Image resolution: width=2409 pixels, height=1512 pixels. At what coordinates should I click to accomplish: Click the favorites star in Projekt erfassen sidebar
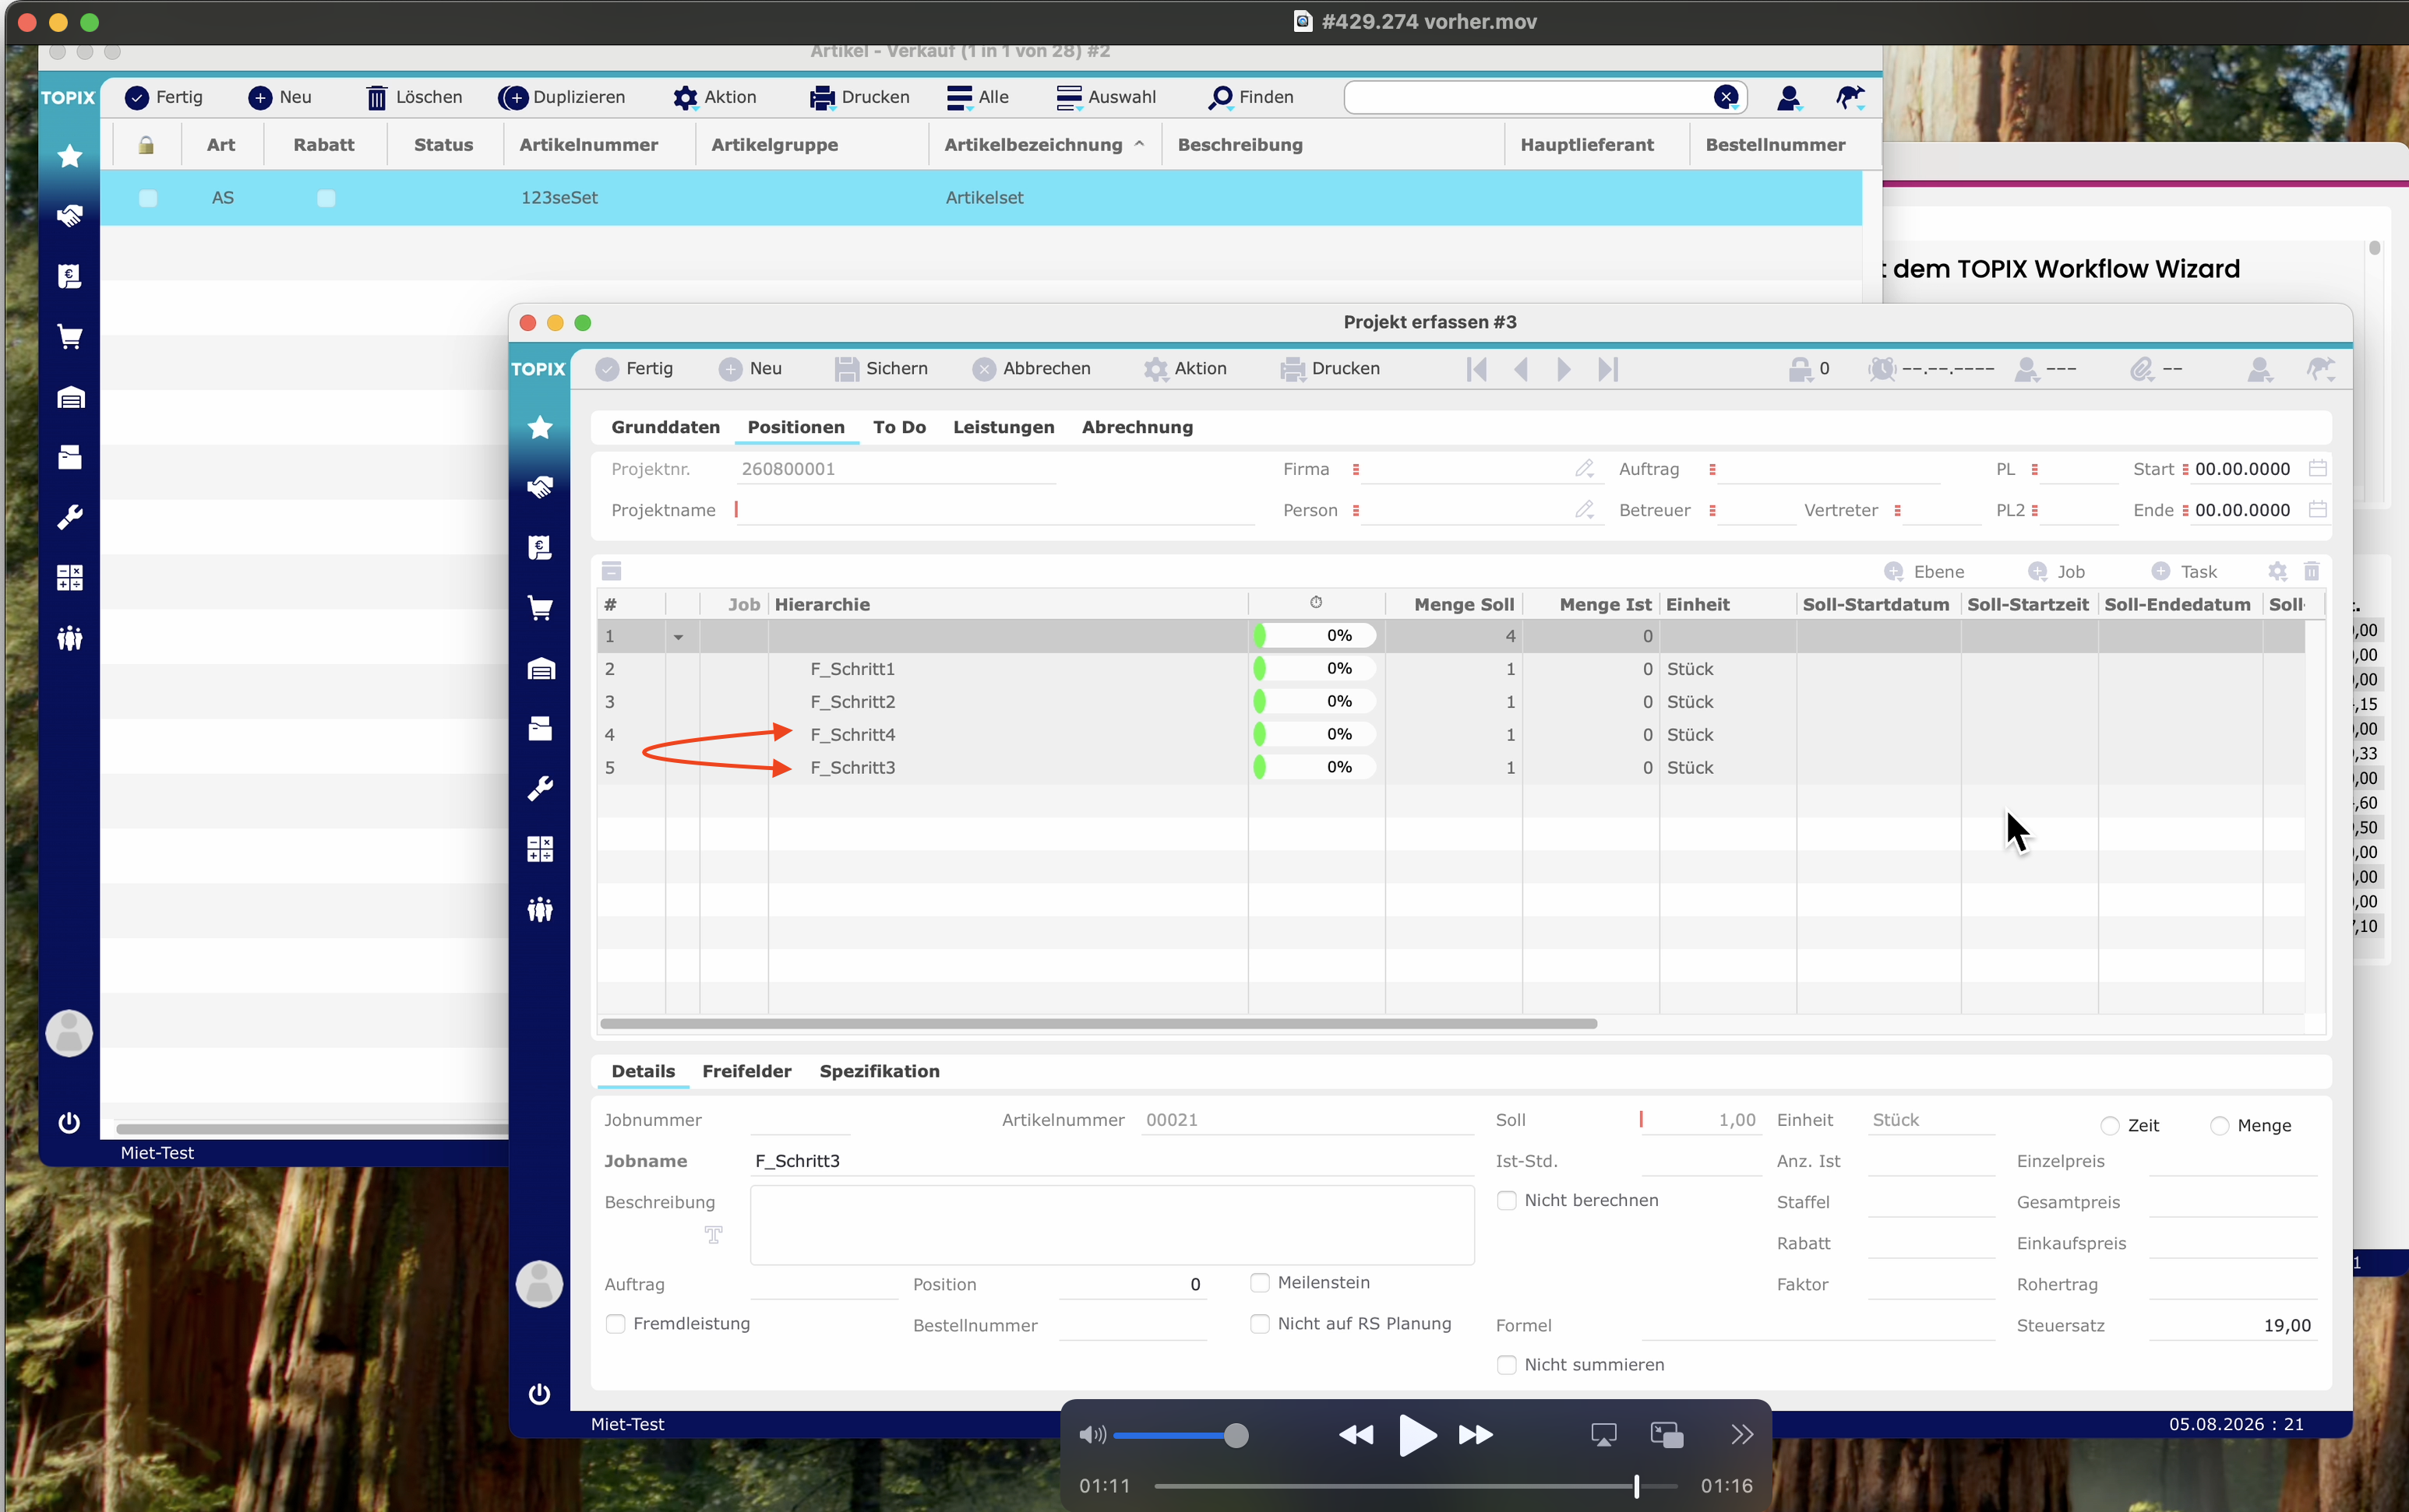pos(539,427)
